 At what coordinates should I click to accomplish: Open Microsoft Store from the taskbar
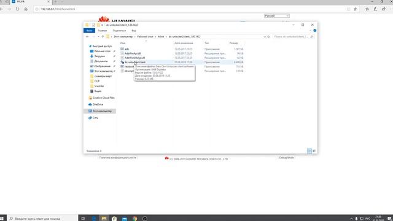[x=114, y=219]
